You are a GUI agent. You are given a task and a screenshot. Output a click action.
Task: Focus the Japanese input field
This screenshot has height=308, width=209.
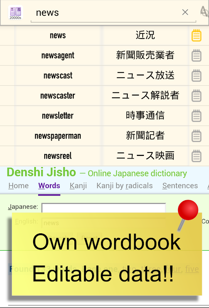103,208
